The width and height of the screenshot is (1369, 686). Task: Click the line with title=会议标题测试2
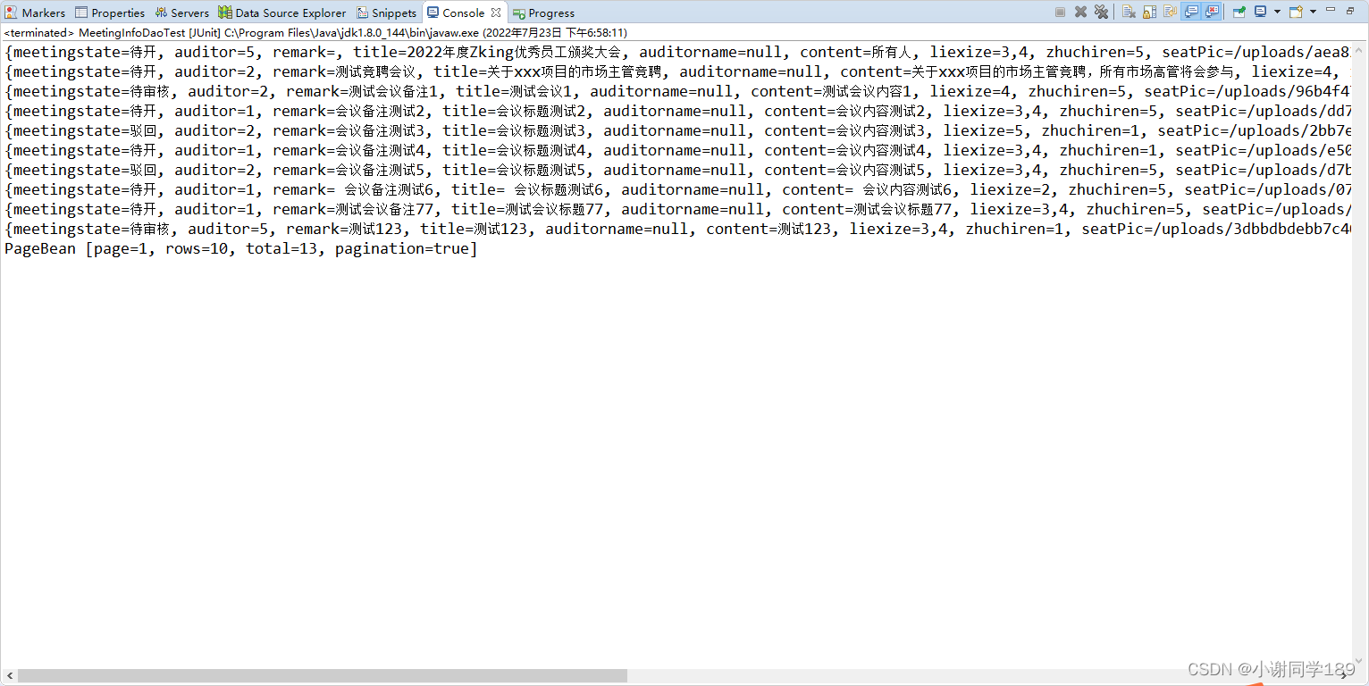point(677,111)
